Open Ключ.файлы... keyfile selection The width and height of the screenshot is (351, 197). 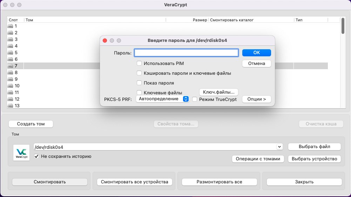219,92
